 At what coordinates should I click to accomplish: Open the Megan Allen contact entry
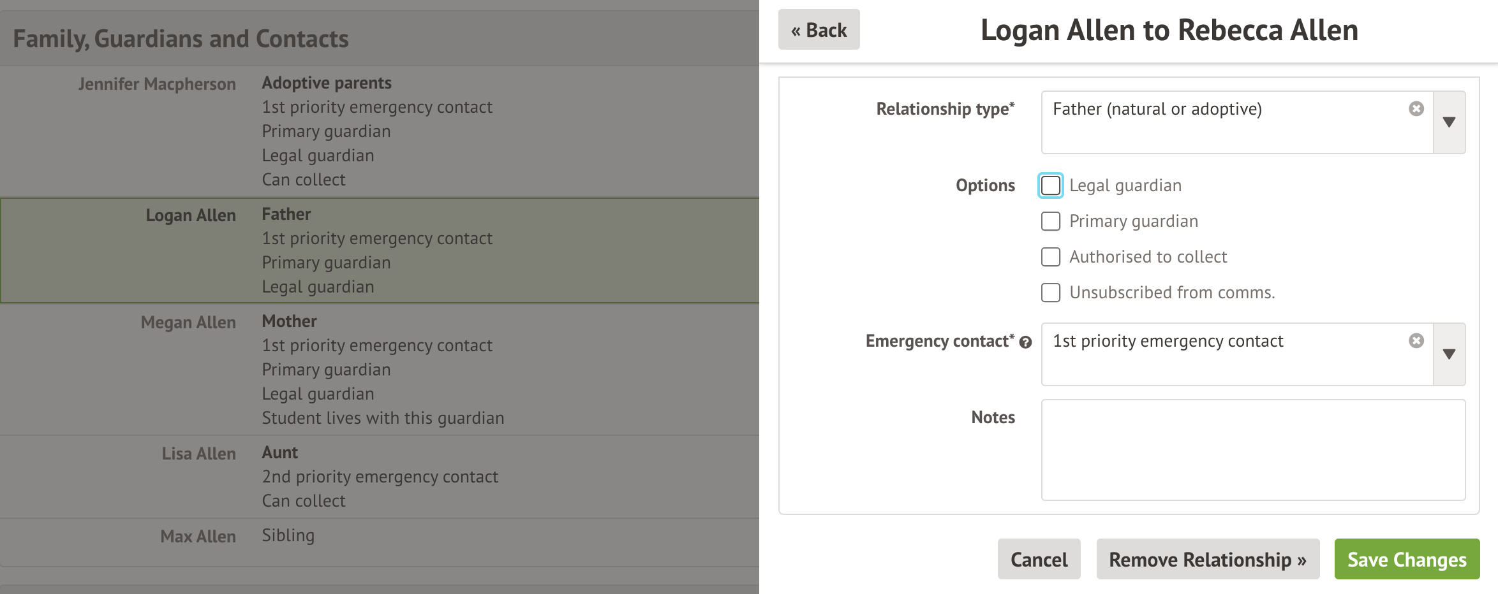coord(188,322)
